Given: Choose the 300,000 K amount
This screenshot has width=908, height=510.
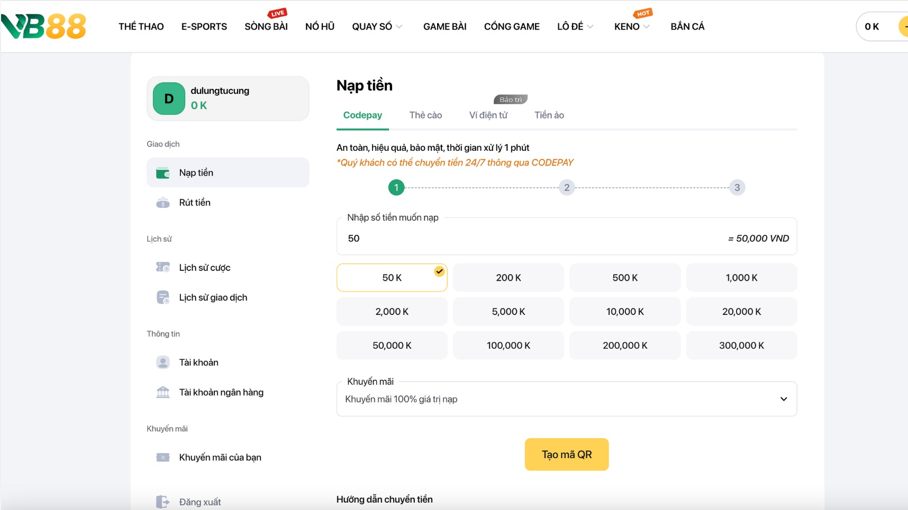Looking at the screenshot, I should click(741, 345).
